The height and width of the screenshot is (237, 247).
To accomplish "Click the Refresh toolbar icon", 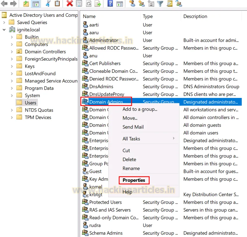I will click(88, 4).
